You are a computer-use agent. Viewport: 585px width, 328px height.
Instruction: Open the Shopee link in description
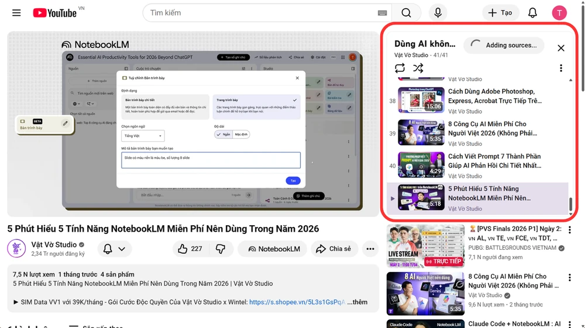pos(297,302)
